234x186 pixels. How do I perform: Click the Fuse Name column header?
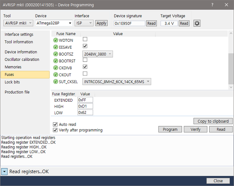point(66,34)
